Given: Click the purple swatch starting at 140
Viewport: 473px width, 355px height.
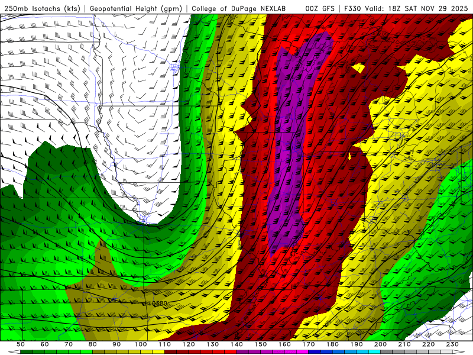Looking at the screenshot, I should pos(242,352).
